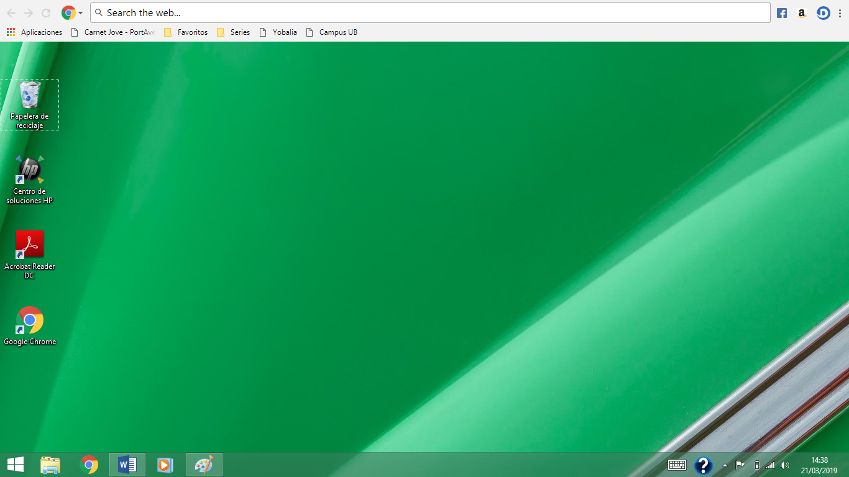
Task: Open the Campus UB bookmark
Action: tap(332, 32)
